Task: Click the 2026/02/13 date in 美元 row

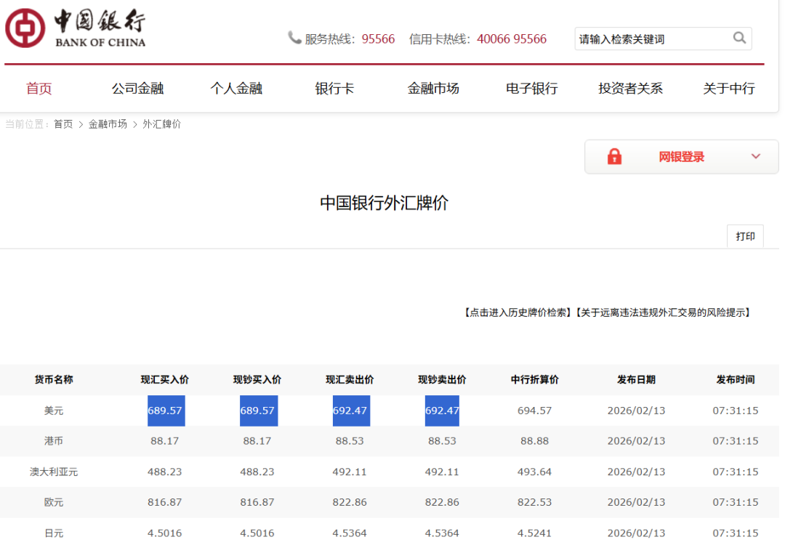Action: (x=636, y=411)
